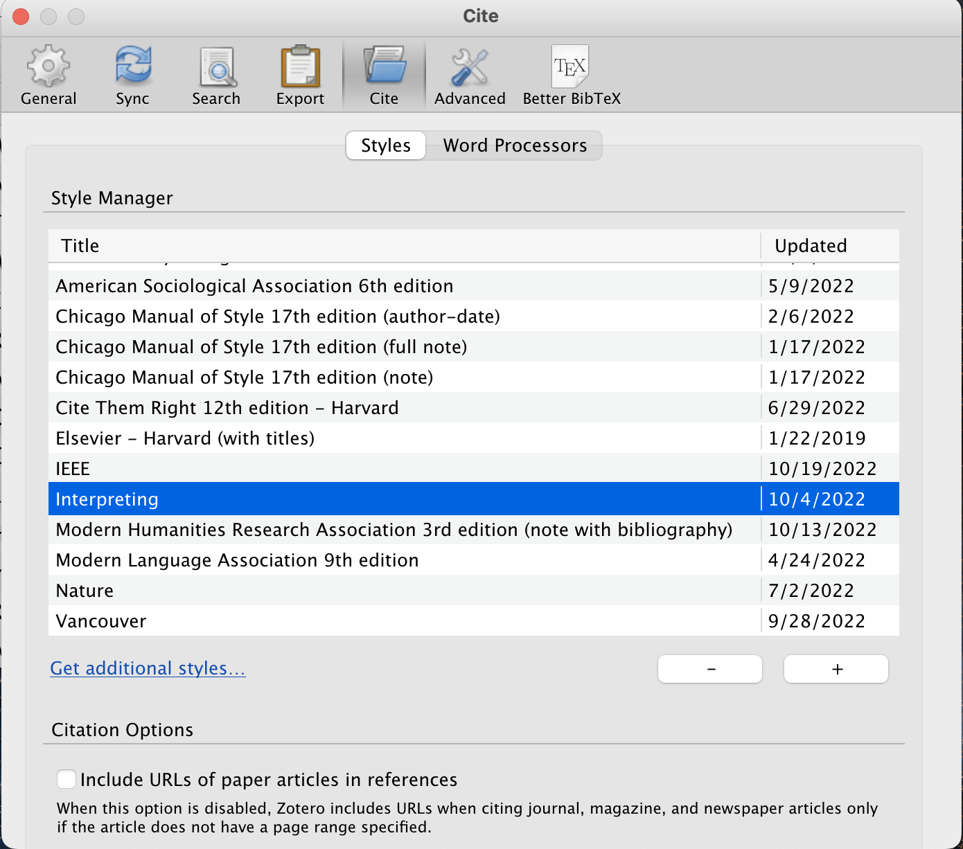Enable Include URLs of paper articles checkbox
This screenshot has width=963, height=849.
[x=67, y=779]
